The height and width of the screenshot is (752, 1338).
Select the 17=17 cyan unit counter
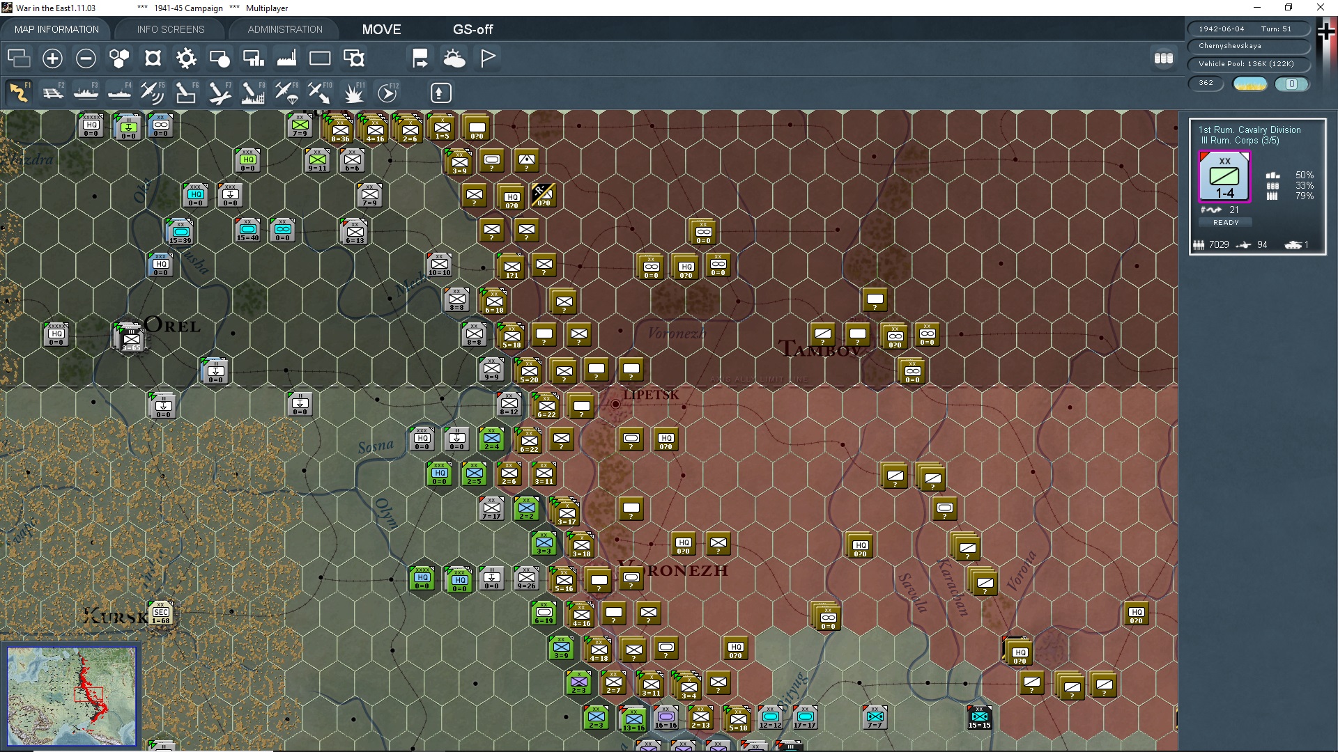coord(805,717)
